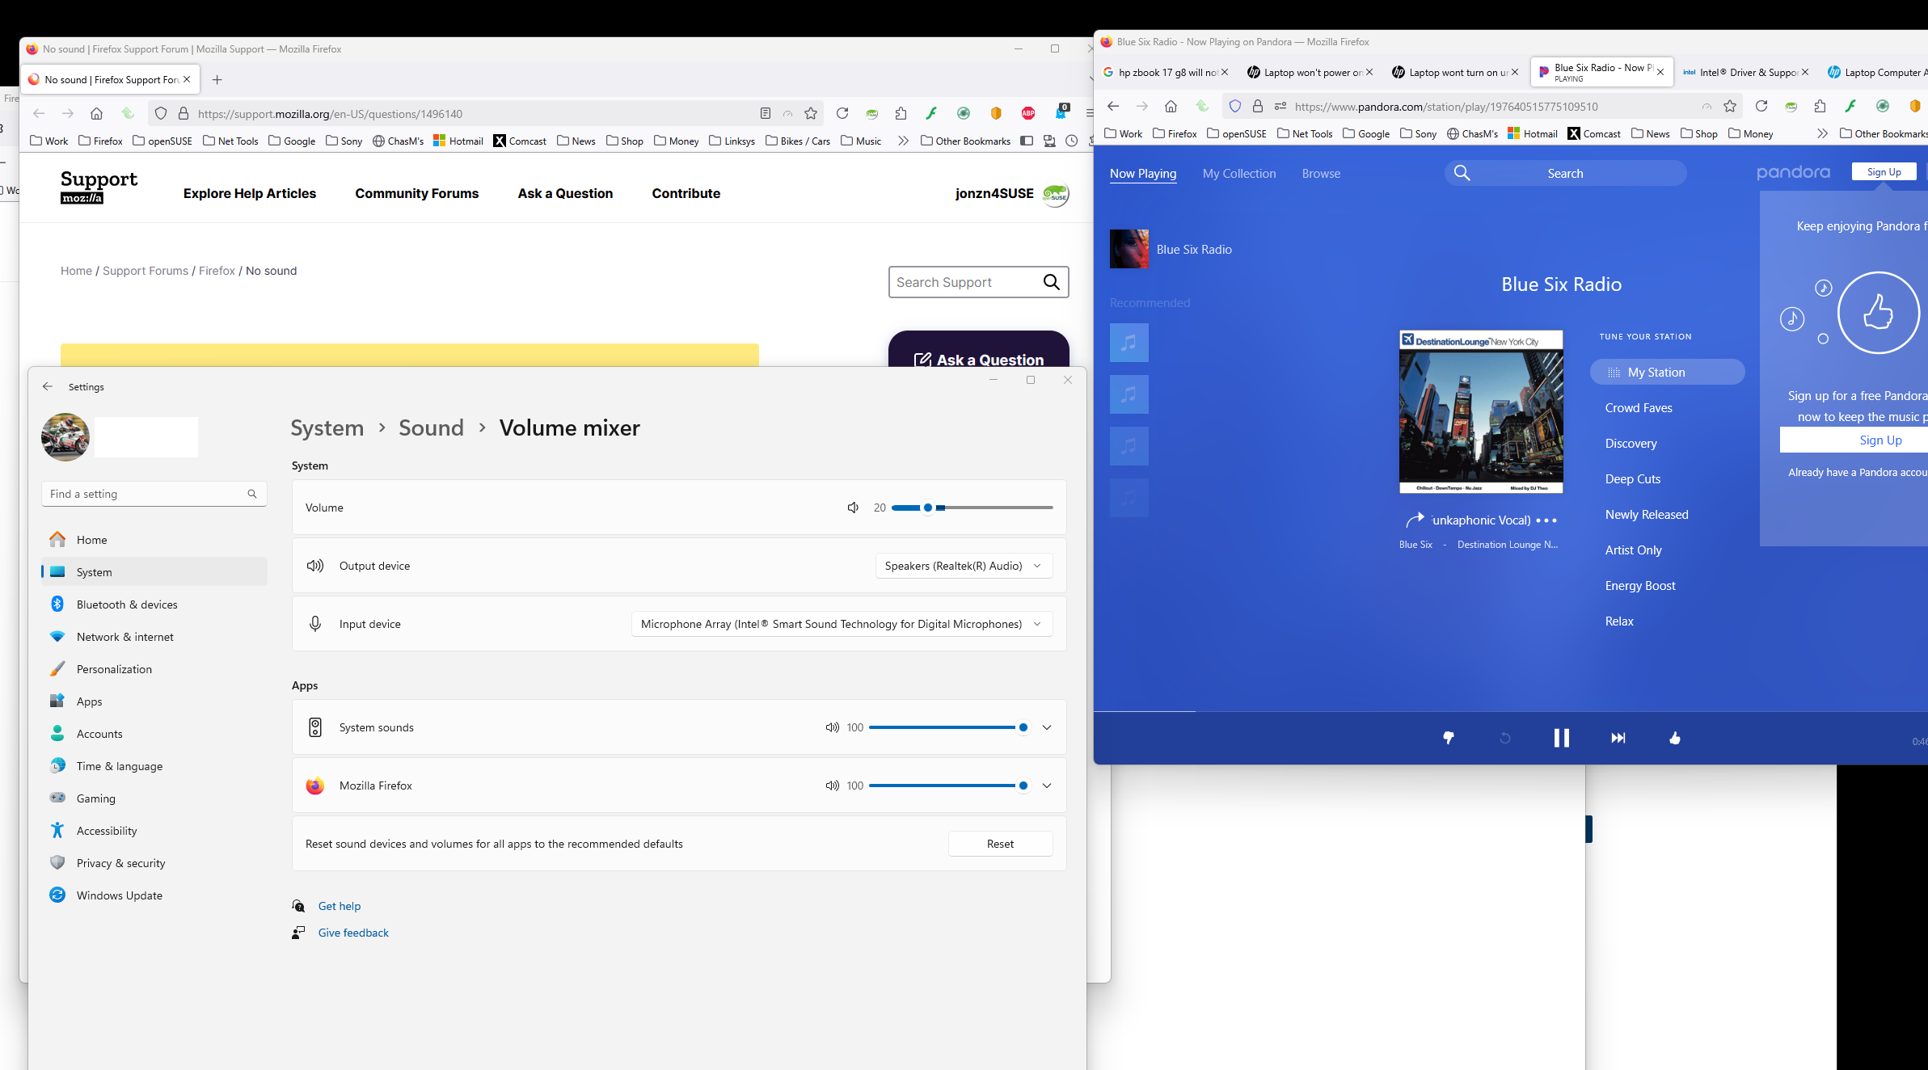
Task: Select Relax station mode
Action: [x=1619, y=621]
